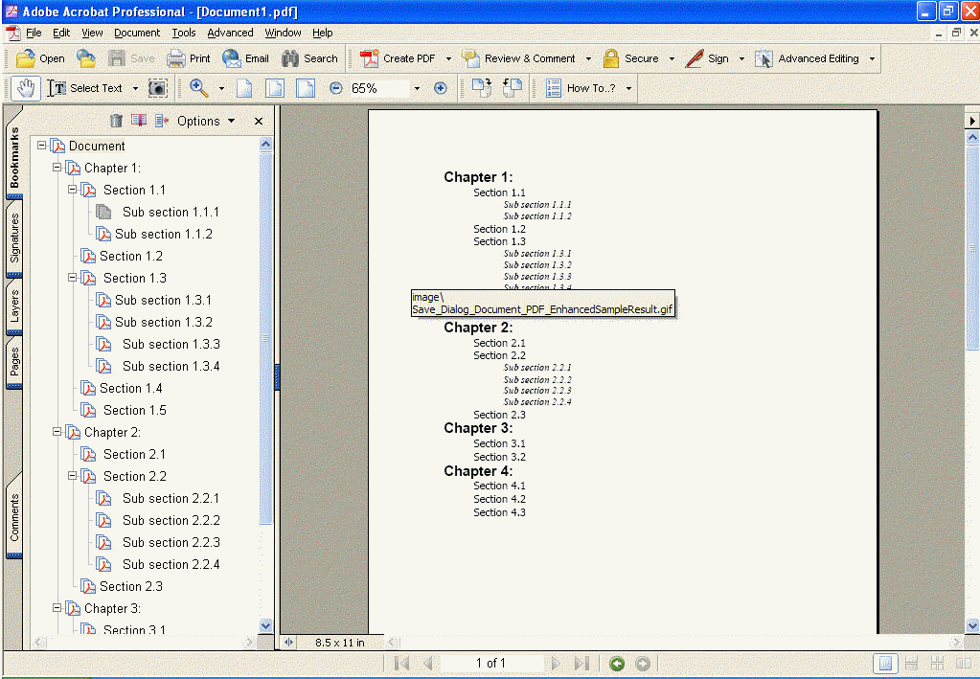
Task: Expand the Chapter 3 bookmark
Action: point(57,608)
